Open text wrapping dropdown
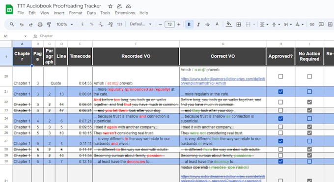 click(x=287, y=25)
